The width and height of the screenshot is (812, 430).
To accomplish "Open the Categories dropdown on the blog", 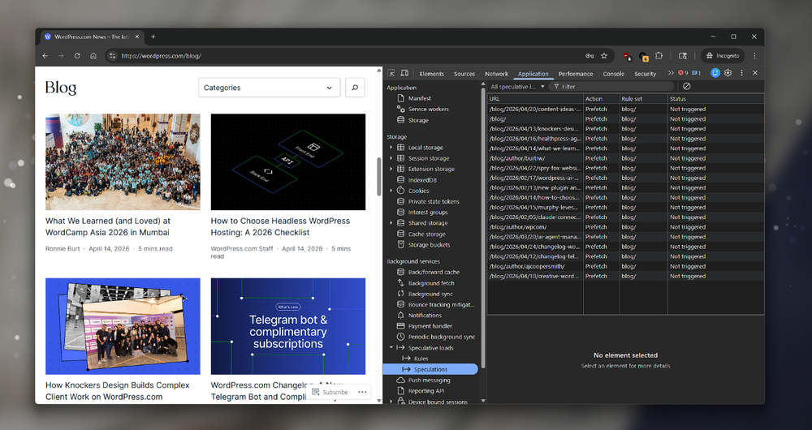I will [x=270, y=88].
